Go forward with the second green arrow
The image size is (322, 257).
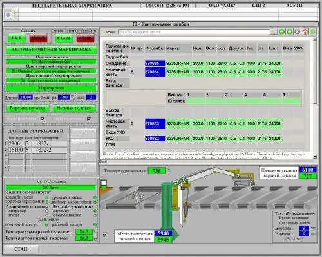click(290, 32)
